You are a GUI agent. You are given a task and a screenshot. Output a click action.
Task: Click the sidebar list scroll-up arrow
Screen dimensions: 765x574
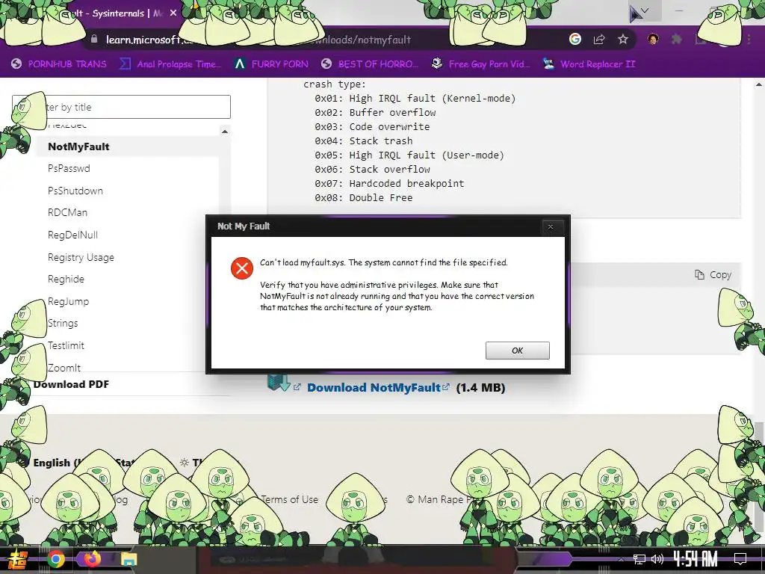pos(225,132)
